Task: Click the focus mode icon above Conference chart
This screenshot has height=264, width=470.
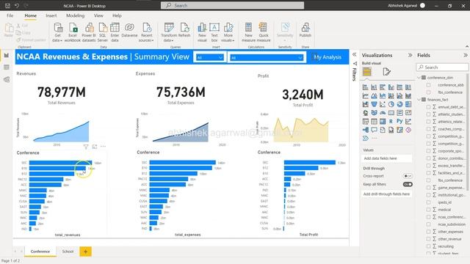Action: [95, 147]
